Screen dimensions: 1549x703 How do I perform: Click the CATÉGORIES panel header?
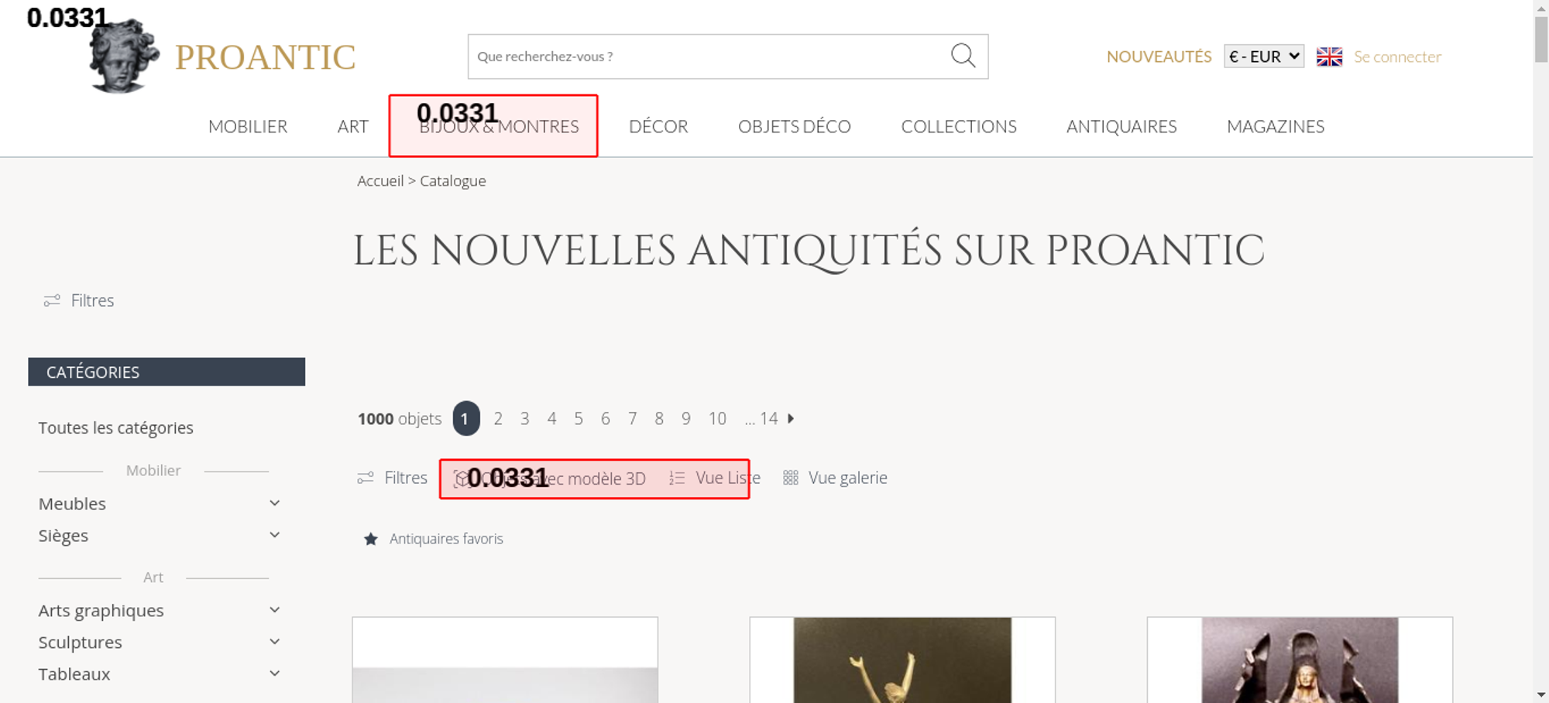coord(167,372)
